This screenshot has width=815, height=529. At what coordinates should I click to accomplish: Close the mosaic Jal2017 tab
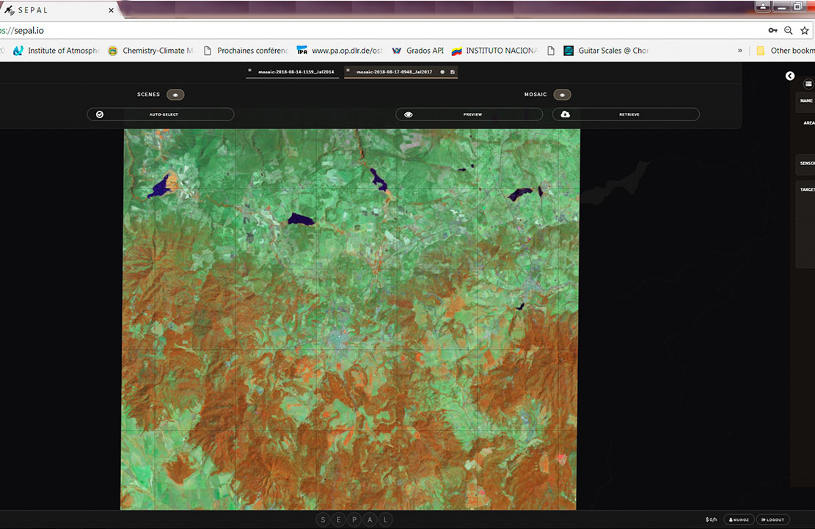point(348,70)
